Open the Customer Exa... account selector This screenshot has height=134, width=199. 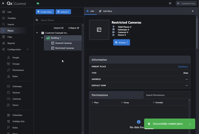pyautogui.click(x=186, y=3)
